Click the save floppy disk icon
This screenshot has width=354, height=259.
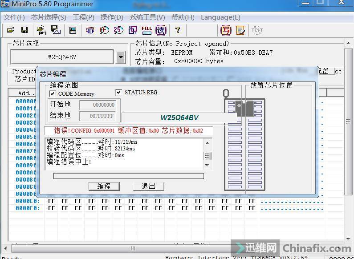[24, 30]
